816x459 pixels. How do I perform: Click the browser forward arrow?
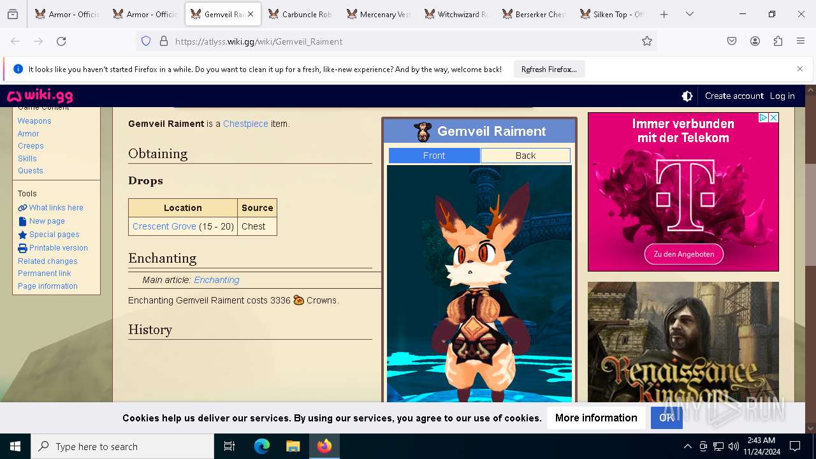click(x=38, y=41)
